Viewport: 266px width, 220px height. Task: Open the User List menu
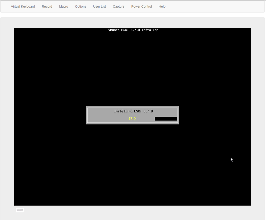100,6
